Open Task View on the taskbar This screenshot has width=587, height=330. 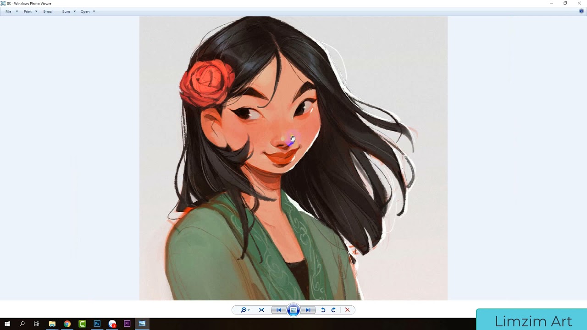(37, 324)
